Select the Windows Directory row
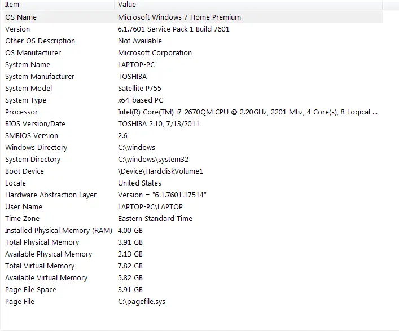 [x=194, y=147]
